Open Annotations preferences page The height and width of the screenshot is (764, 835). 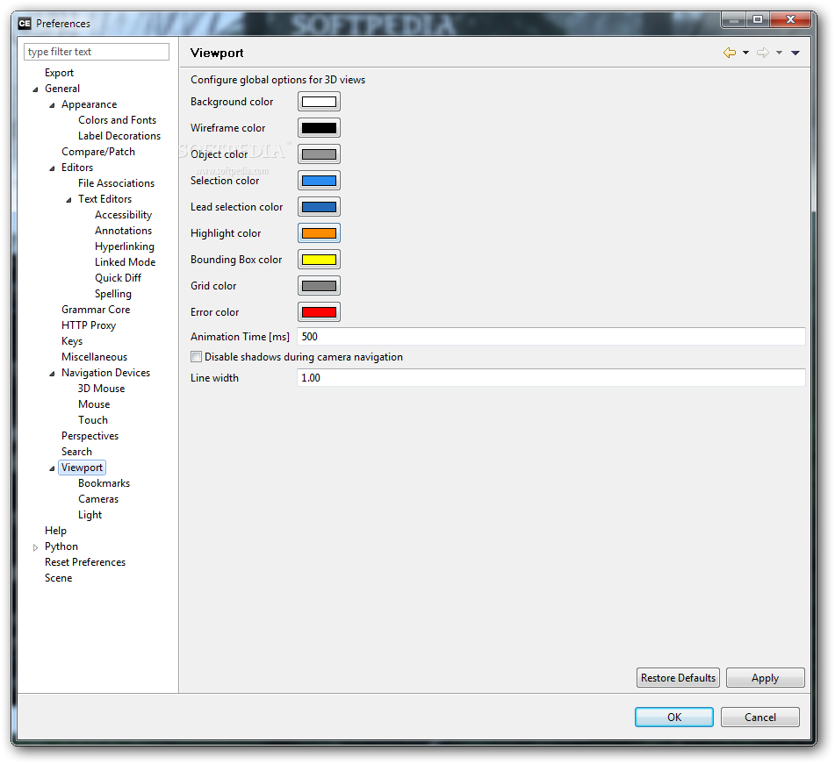(x=124, y=231)
